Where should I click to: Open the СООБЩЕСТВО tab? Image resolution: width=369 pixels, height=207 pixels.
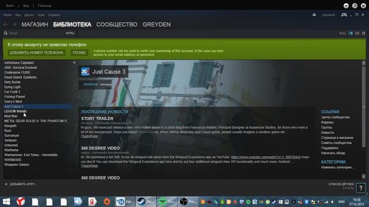[117, 24]
